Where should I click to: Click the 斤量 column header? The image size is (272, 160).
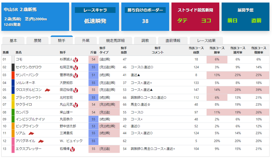point(93,53)
